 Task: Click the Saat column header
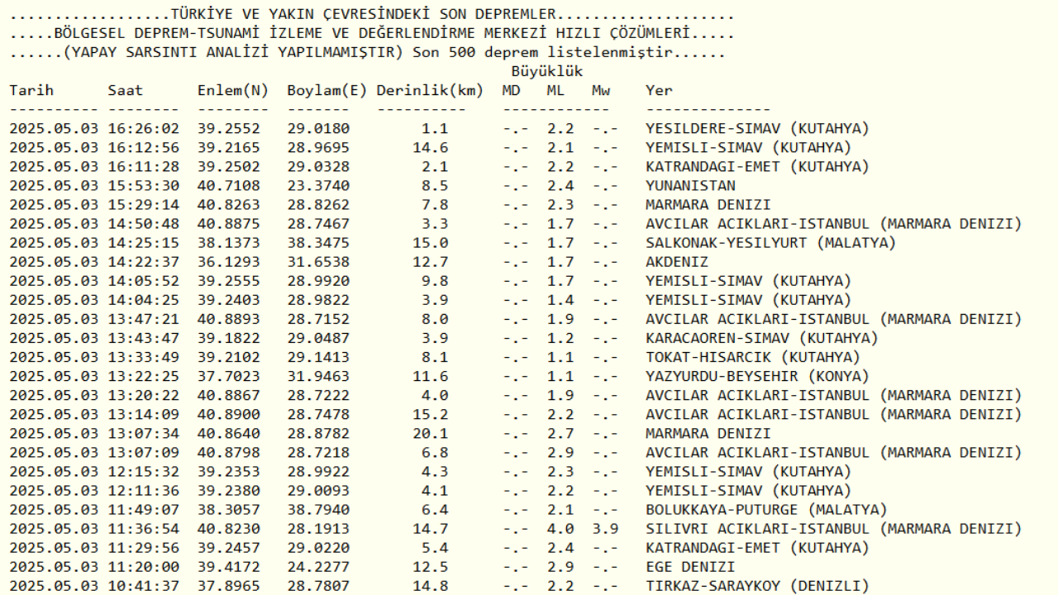[x=125, y=90]
